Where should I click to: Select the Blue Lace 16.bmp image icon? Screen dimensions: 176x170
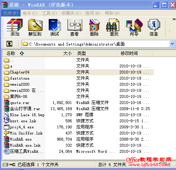point(6,115)
